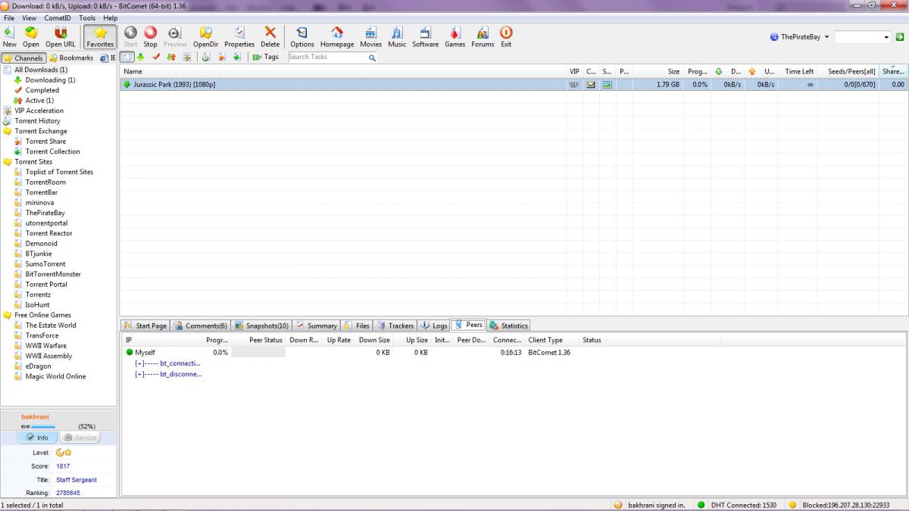
Task: Open the Comments(6) tab
Action: 200,326
